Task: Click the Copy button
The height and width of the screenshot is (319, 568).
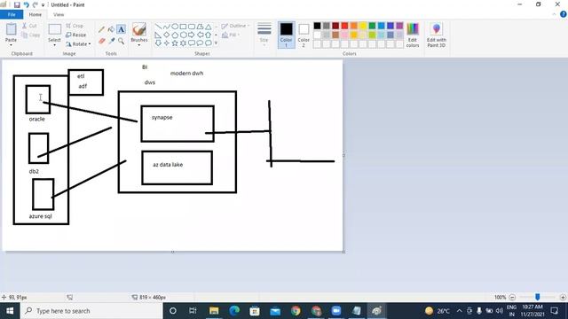Action: pyautogui.click(x=30, y=35)
